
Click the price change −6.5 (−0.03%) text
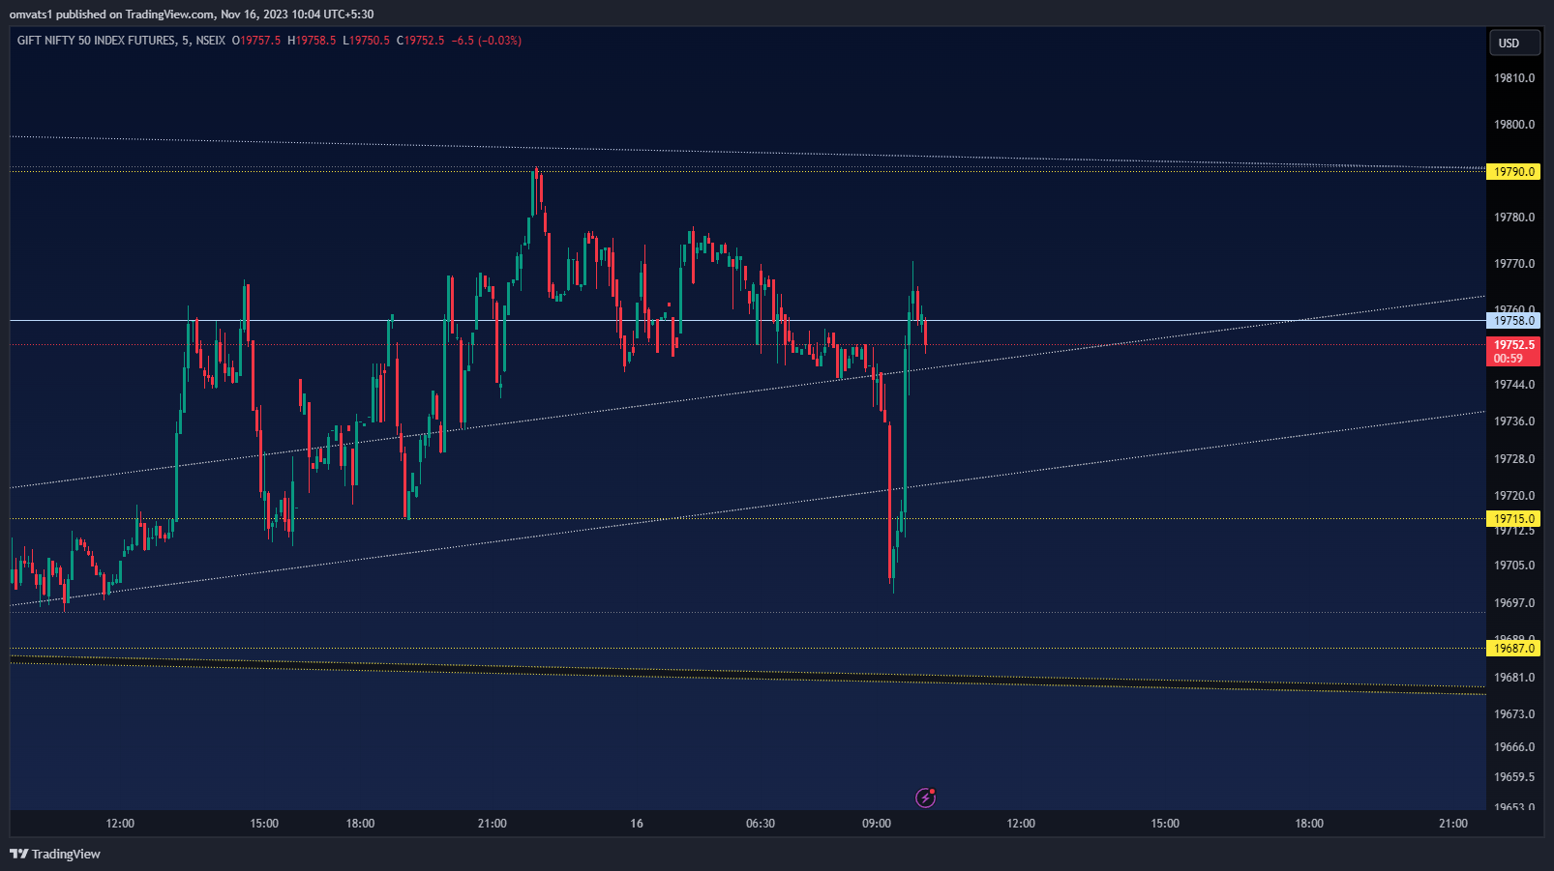(x=487, y=41)
